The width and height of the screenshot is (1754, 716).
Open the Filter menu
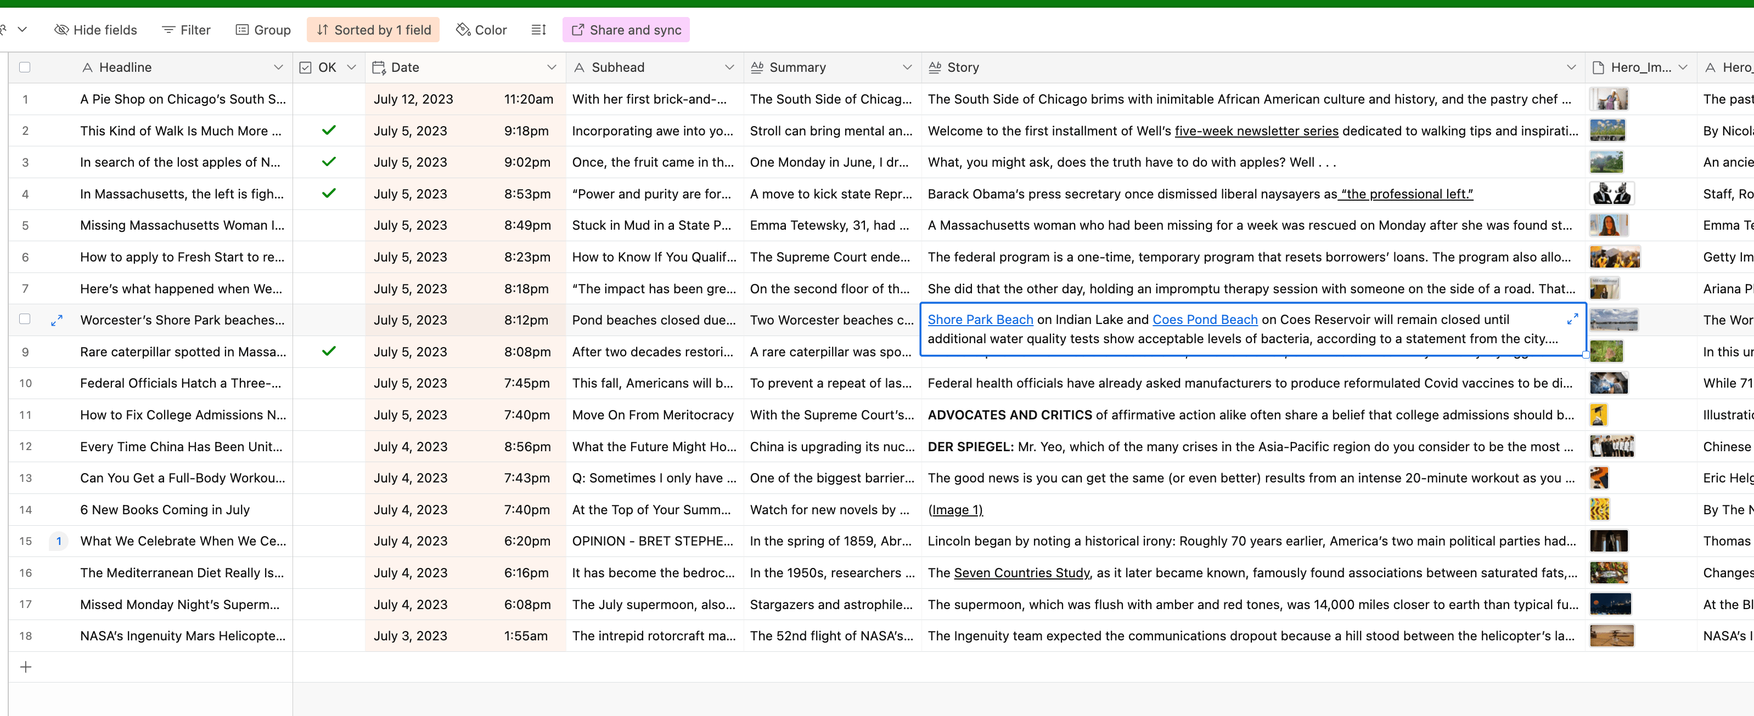pyautogui.click(x=185, y=29)
